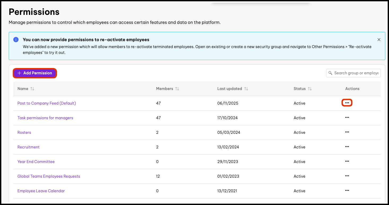The width and height of the screenshot is (389, 205).
Task: Open Post to Company Feed (Default) permission
Action: click(x=47, y=103)
